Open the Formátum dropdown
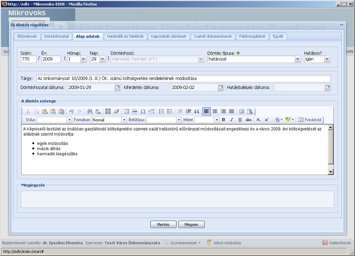The width and height of the screenshot is (355, 256). (124, 120)
